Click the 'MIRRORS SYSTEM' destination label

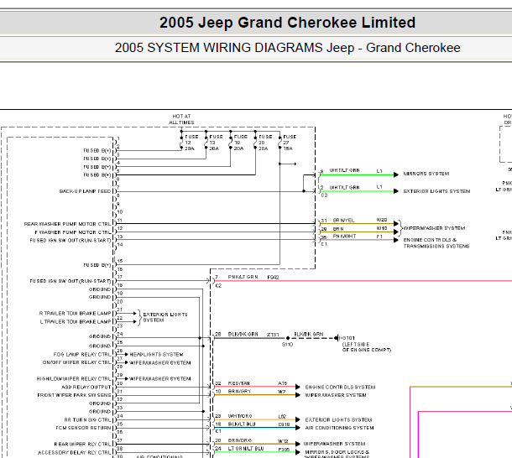click(426, 174)
